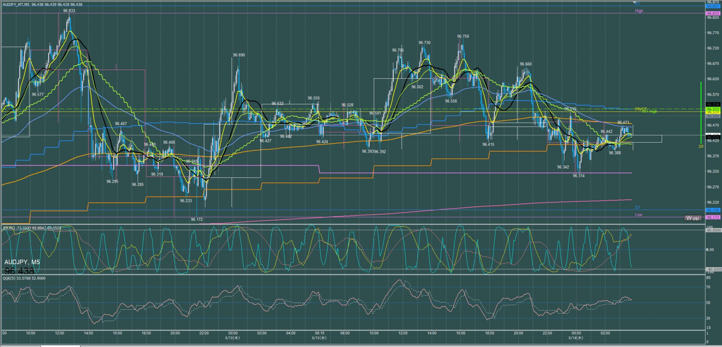Viewport: 722px width, 347px height.
Task: Click the High line label
Action: [x=639, y=11]
